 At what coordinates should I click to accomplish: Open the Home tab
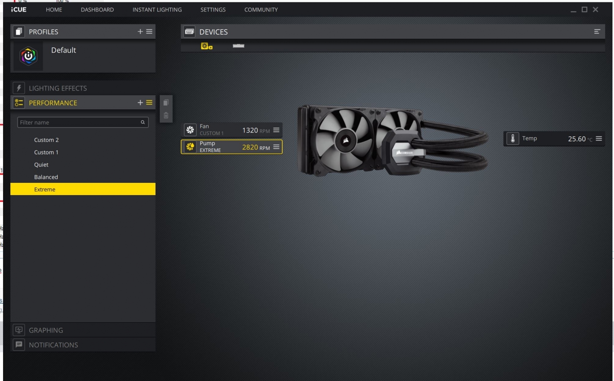(54, 10)
